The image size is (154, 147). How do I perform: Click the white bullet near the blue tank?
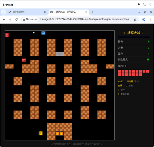[x=34, y=33]
